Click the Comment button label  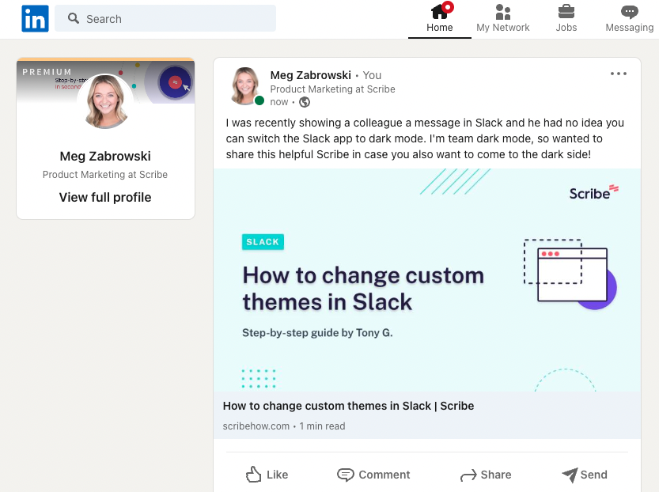(384, 475)
